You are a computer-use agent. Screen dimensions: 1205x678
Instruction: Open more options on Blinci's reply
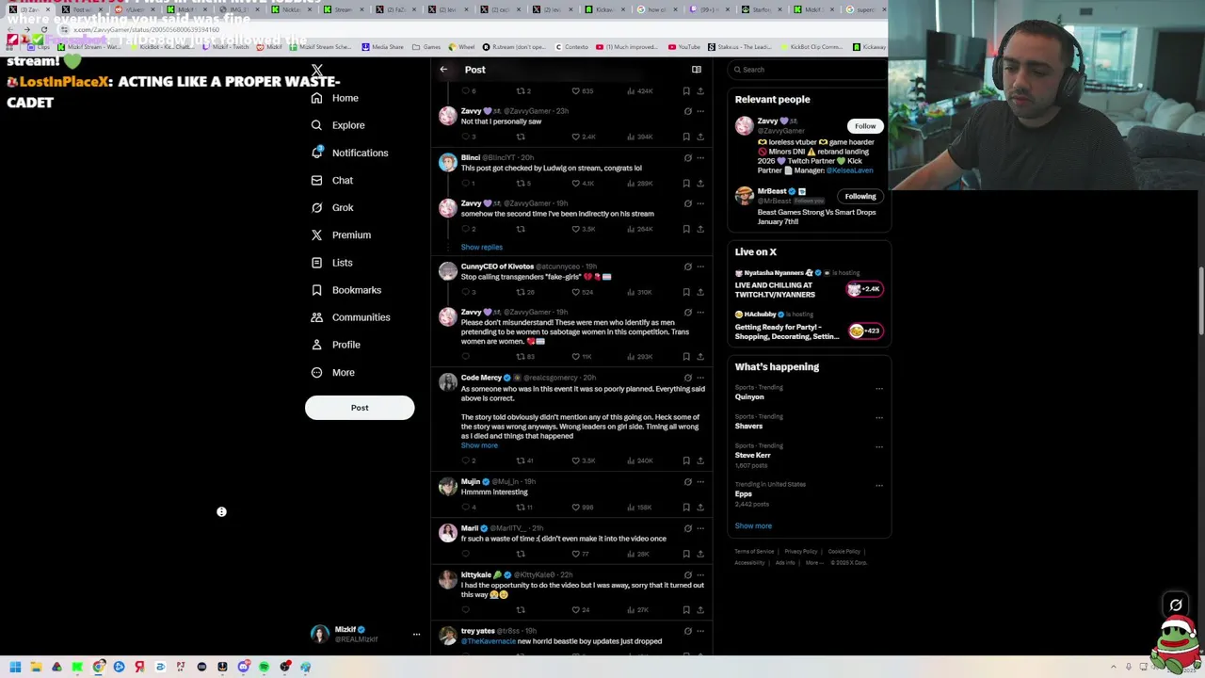699,158
